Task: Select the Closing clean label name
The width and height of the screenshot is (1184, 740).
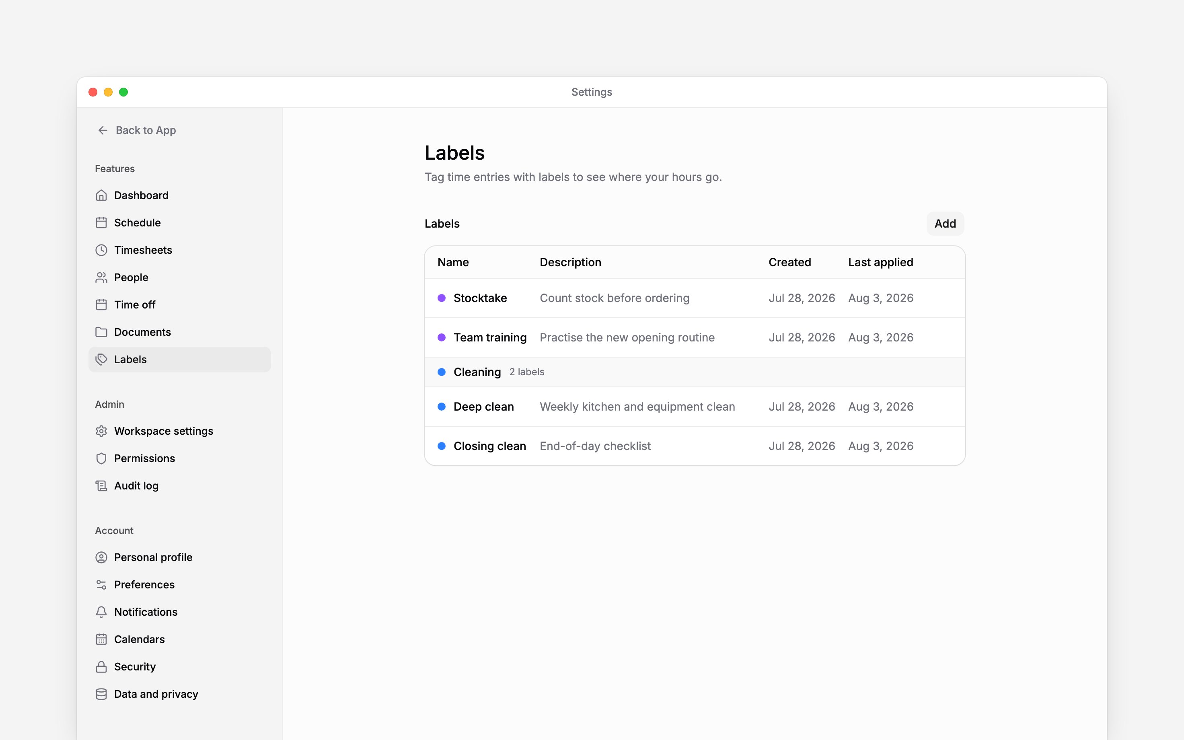Action: coord(490,446)
